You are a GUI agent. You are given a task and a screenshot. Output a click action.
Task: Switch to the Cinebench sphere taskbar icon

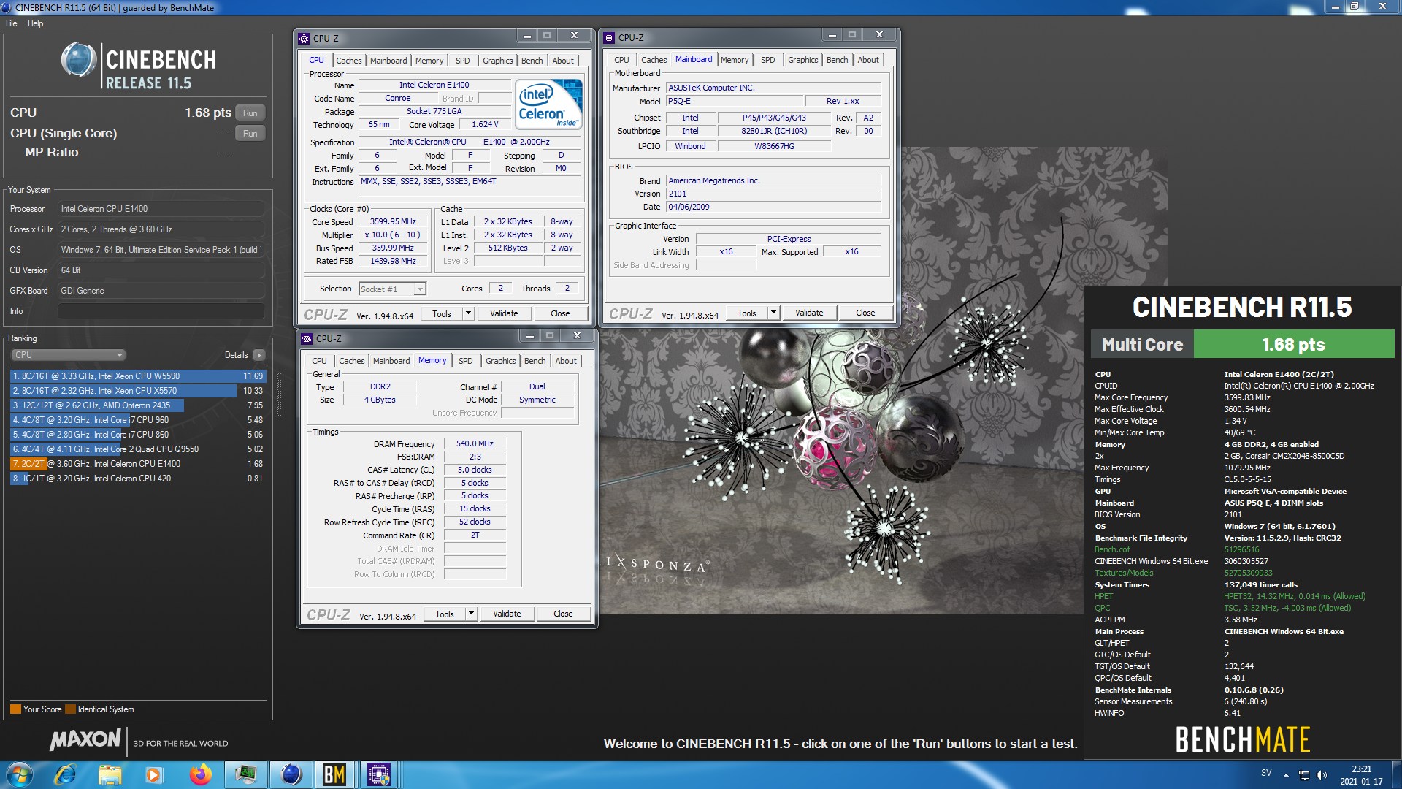coord(291,774)
